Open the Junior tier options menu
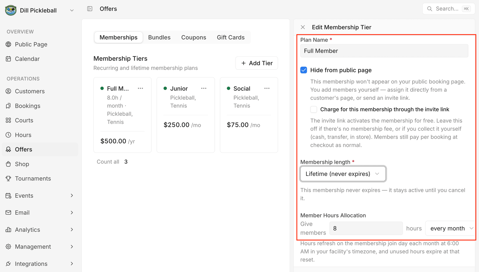 pos(204,88)
